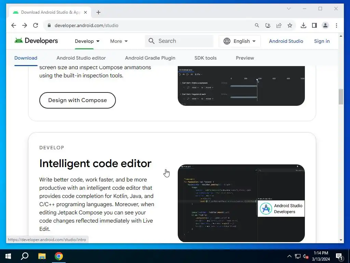The image size is (350, 263).
Task: Open a new browser tab
Action: tap(98, 12)
